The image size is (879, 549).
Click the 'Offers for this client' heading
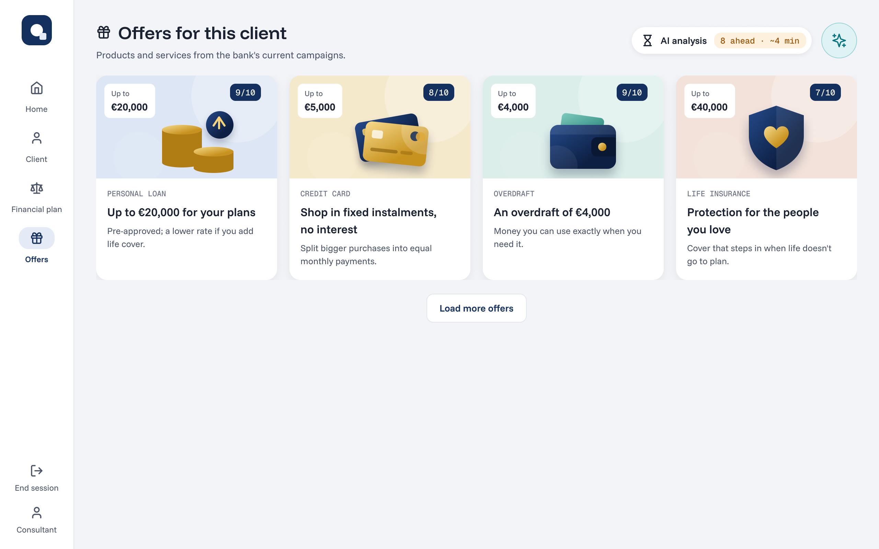202,33
